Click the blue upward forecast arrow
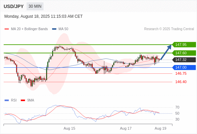This screenshot has height=134, width=197. [x=166, y=52]
